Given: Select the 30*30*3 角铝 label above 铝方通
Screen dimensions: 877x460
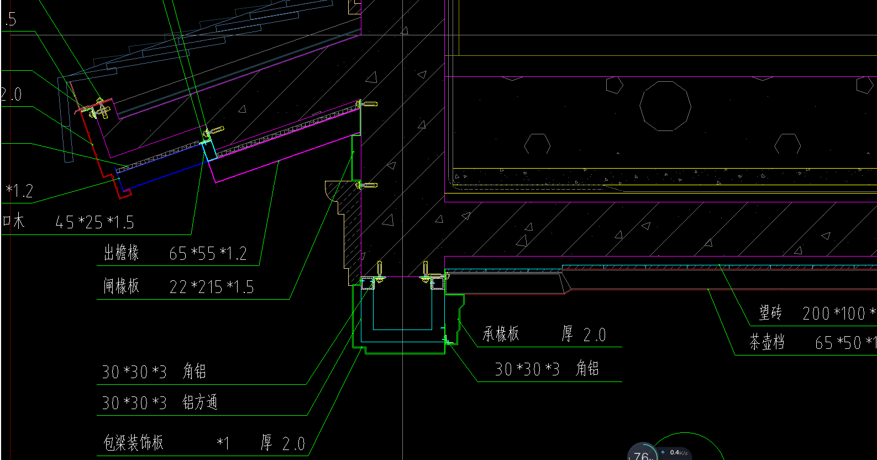Looking at the screenshot, I should pyautogui.click(x=154, y=372).
